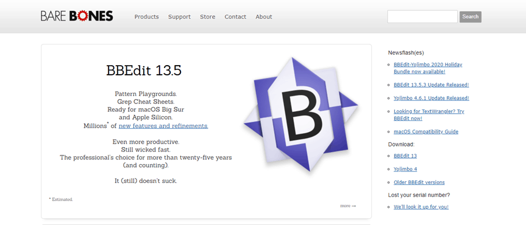Click We'll look it up for you

[421, 207]
